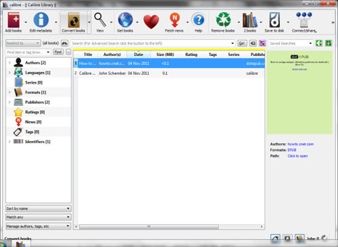338x247 pixels.
Task: Follow the Click to open path link
Action: [297, 156]
